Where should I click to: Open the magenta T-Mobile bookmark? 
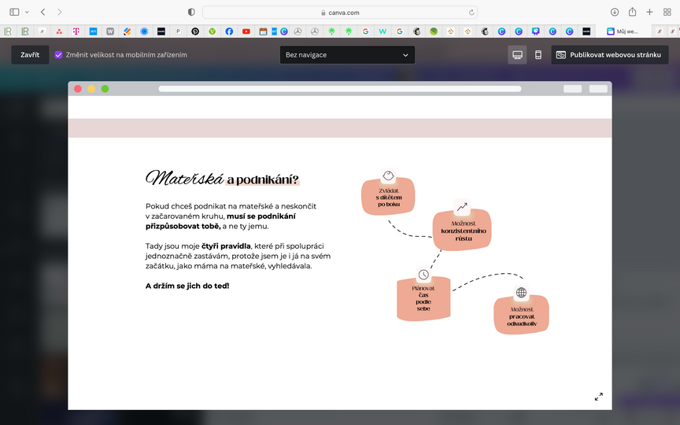tap(76, 31)
